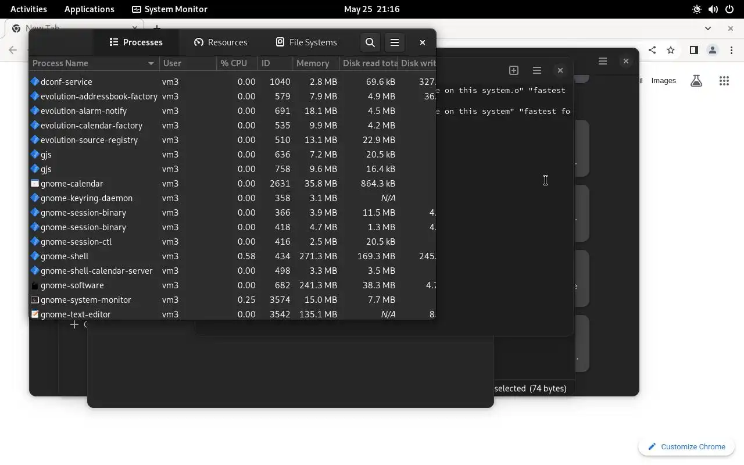The height and width of the screenshot is (465, 744).
Task: Sort by the User column header
Action: [x=188, y=63]
